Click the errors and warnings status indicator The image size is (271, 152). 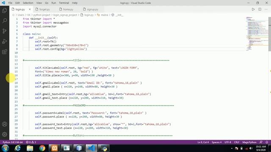pos(31,142)
